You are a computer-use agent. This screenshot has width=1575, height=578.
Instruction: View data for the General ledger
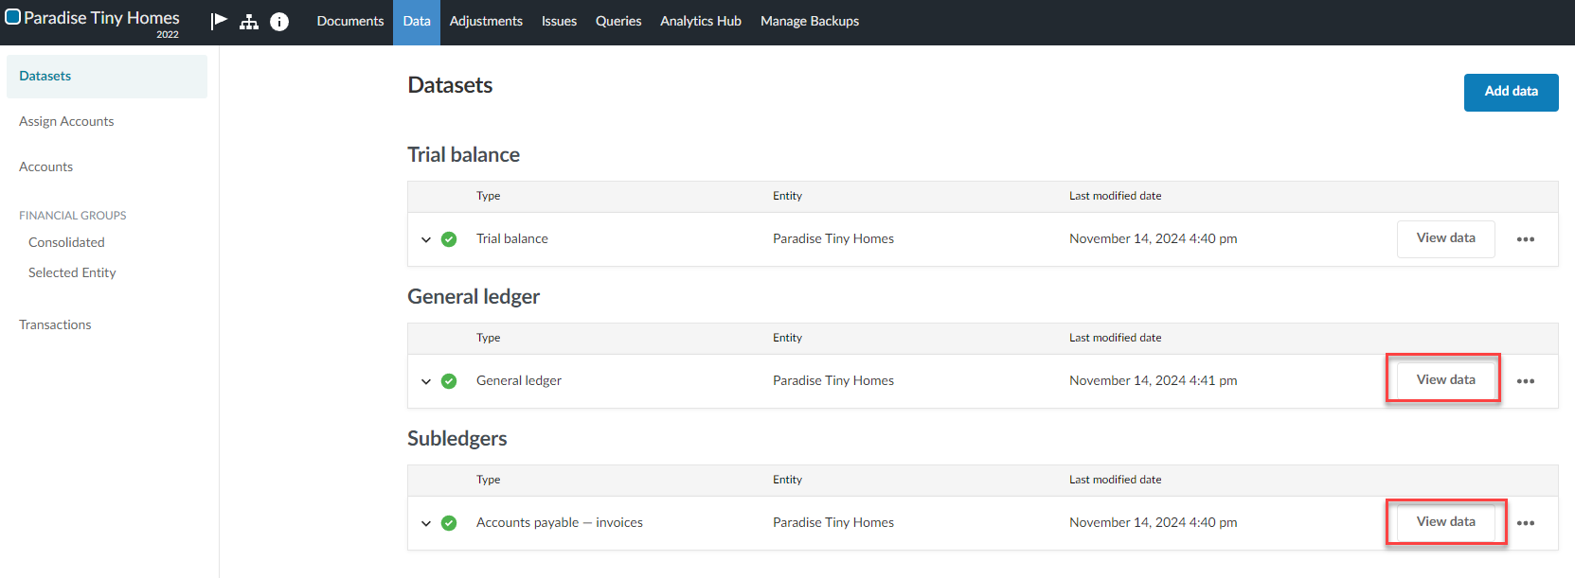[x=1445, y=380]
